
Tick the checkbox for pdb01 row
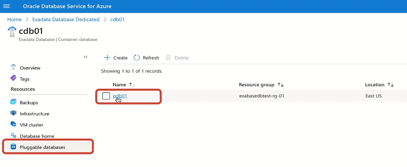[106, 96]
